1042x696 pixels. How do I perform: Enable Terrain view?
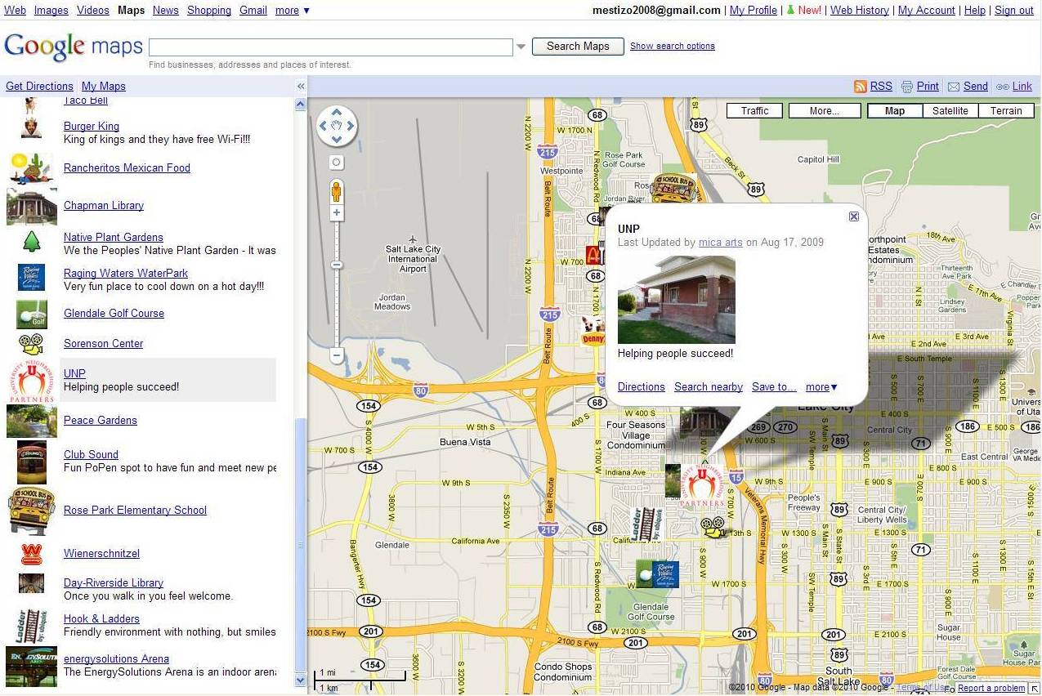click(1006, 110)
